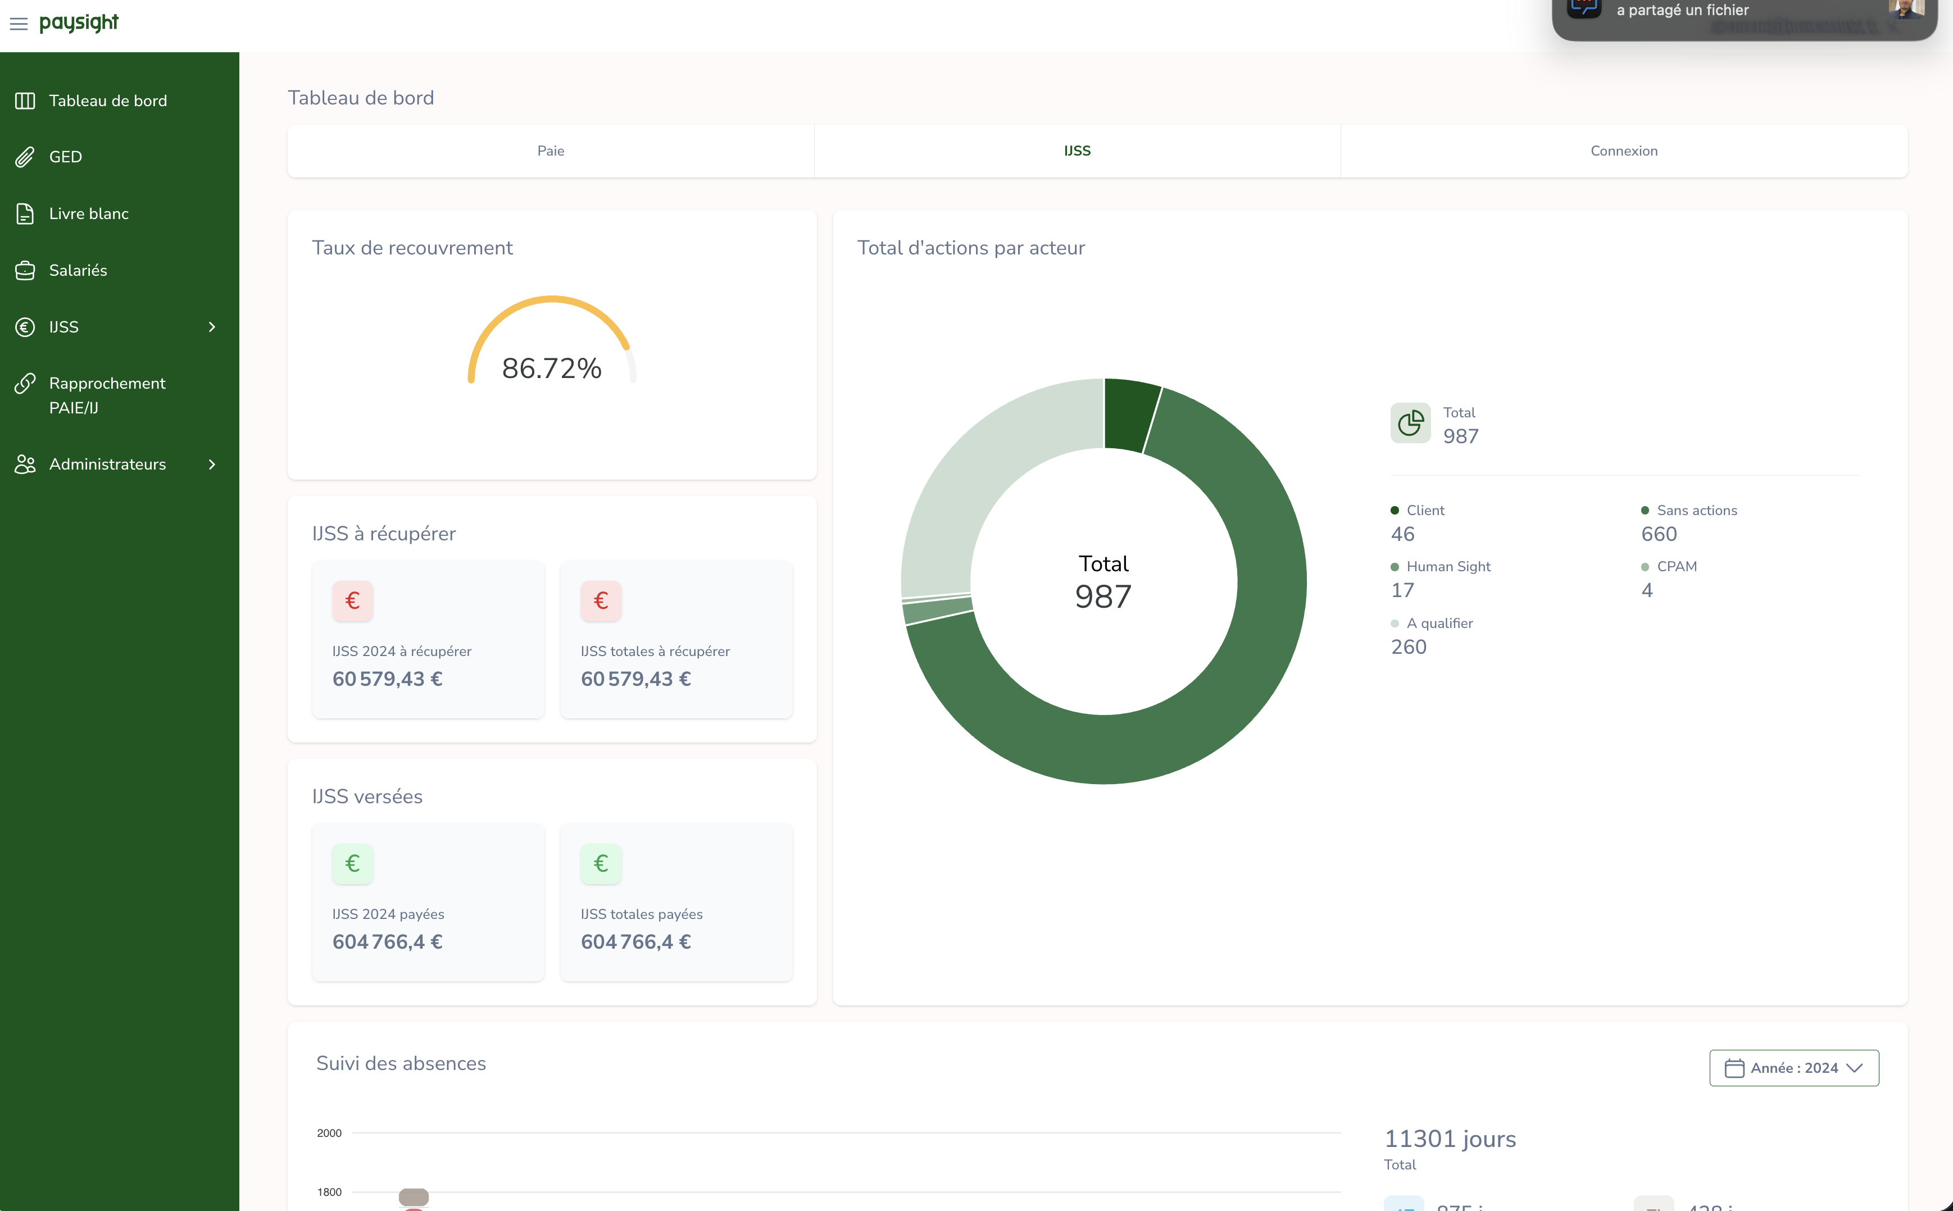Click the notification sender avatar
The image size is (1953, 1211).
point(1906,8)
